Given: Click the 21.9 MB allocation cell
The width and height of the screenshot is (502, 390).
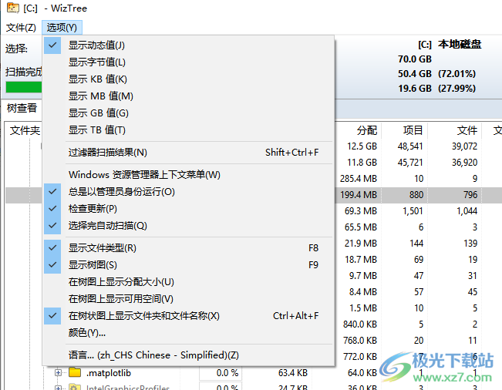Looking at the screenshot, I should (360, 244).
